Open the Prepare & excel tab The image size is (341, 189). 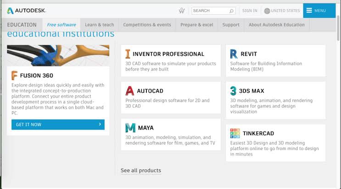click(197, 25)
